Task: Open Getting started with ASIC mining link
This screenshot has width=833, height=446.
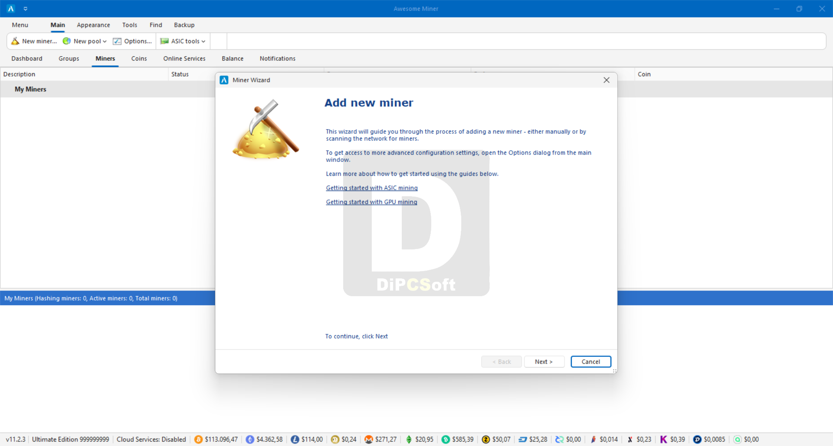Action: click(372, 188)
